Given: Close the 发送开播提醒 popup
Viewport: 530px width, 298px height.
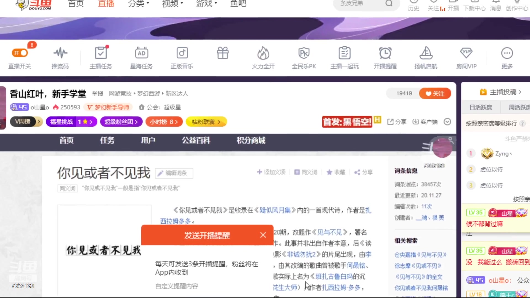Looking at the screenshot, I should [263, 235].
